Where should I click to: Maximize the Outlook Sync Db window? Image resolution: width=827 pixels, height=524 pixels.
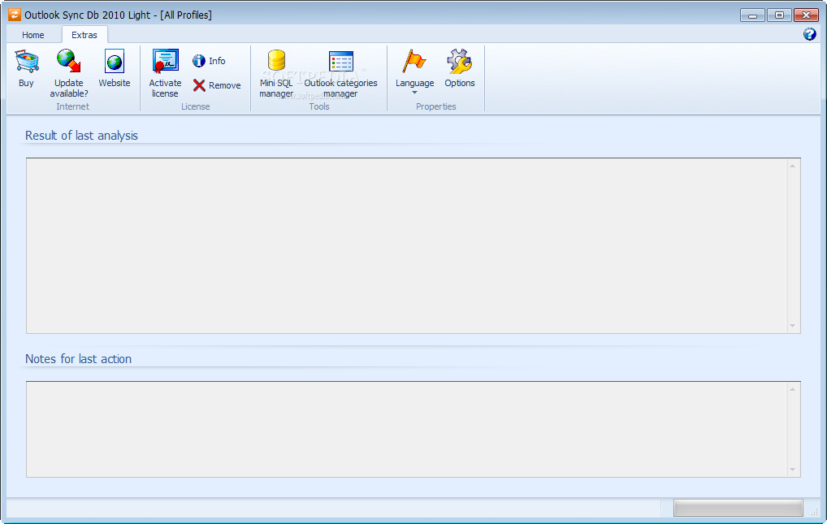point(779,15)
